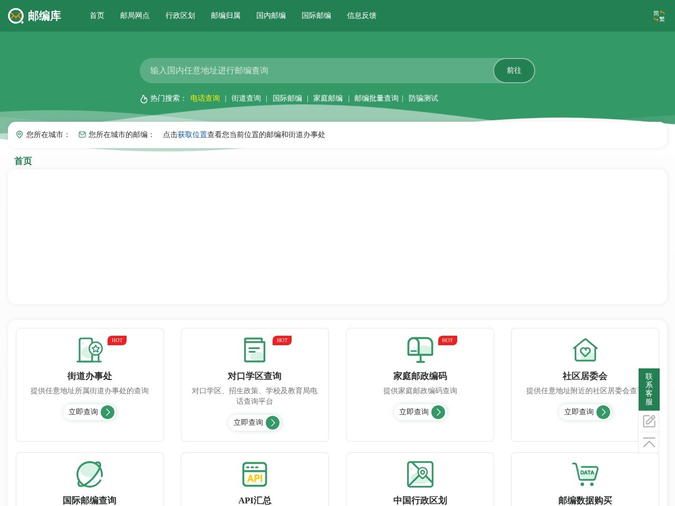
Task: Click the 邮编库 site logo
Action: 34,16
